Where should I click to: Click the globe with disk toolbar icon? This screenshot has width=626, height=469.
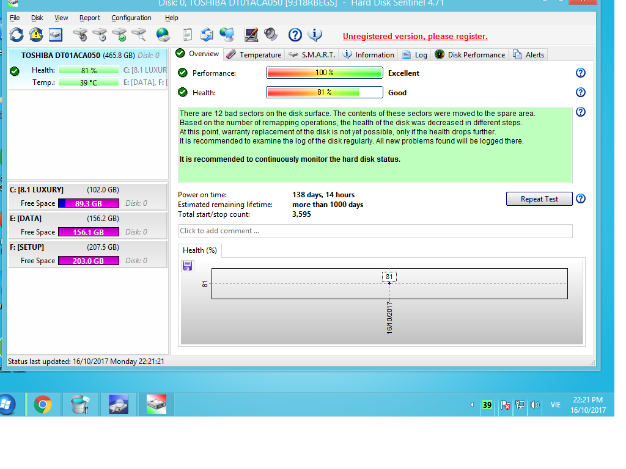tap(163, 35)
